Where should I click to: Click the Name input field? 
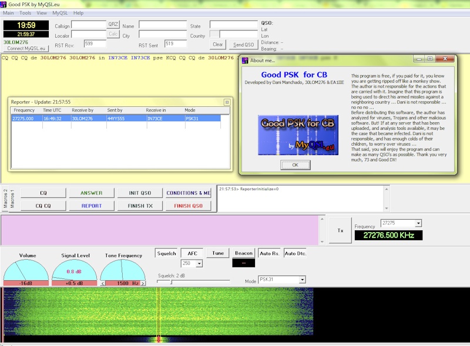[163, 25]
